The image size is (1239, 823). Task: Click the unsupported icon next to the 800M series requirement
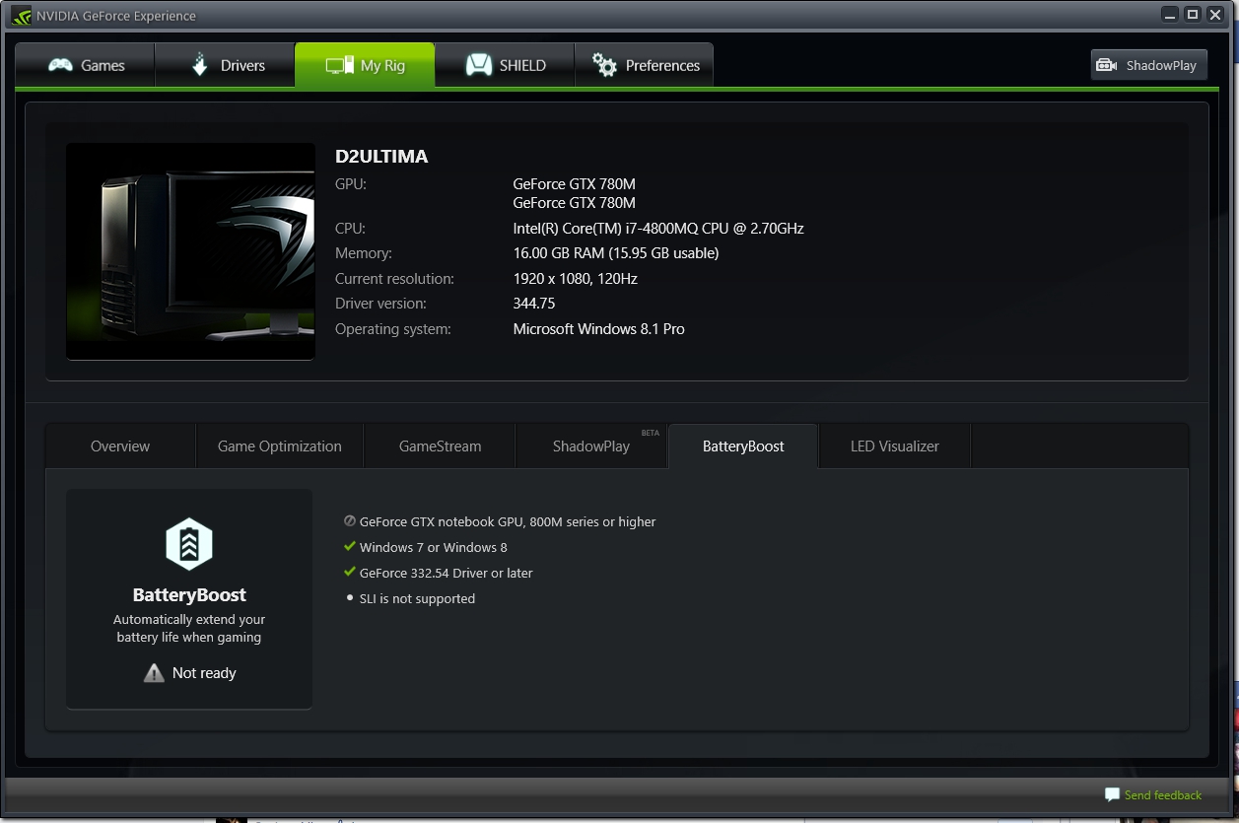click(349, 521)
